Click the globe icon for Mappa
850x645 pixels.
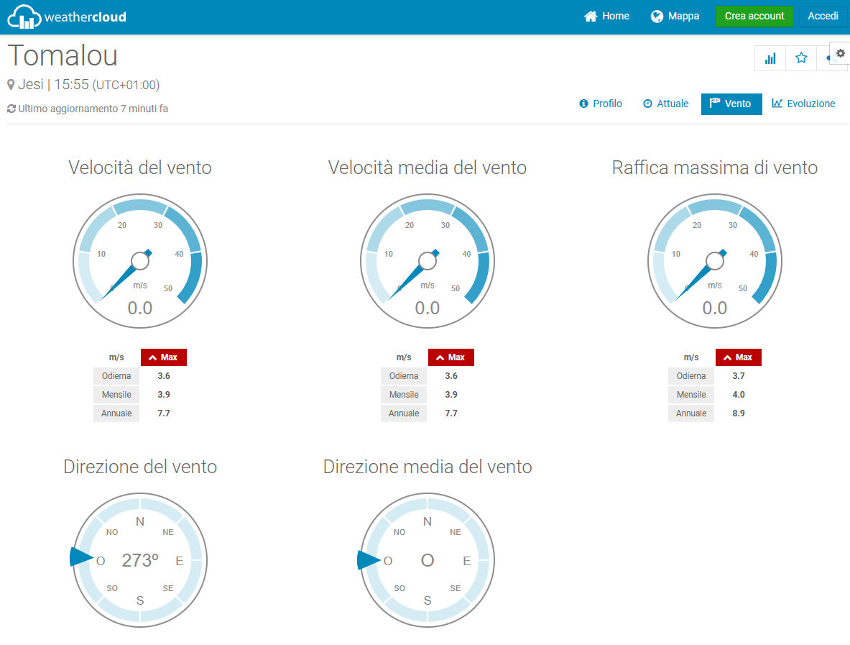(x=657, y=17)
